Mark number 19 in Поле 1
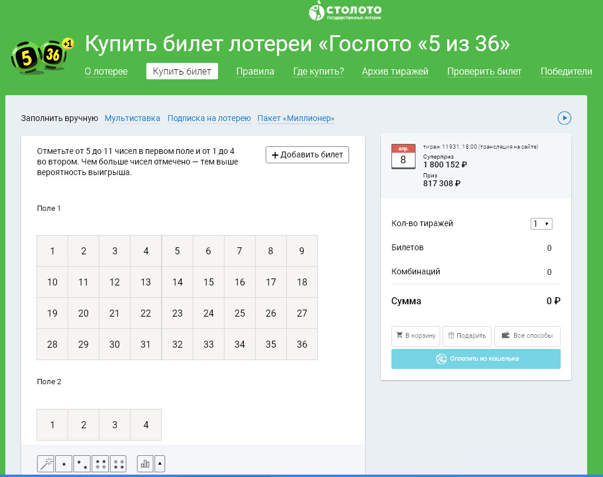The width and height of the screenshot is (603, 477). (52, 313)
